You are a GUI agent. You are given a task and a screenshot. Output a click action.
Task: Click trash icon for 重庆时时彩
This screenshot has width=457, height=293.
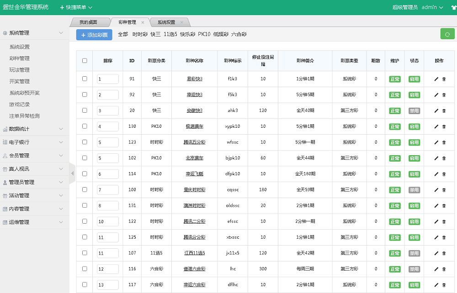tap(444, 190)
